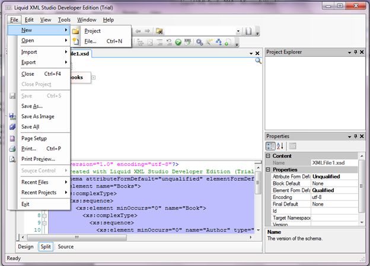This screenshot has height=266, width=370.
Task: Close the XMLFile1.xsd document tab
Action: tap(257, 53)
